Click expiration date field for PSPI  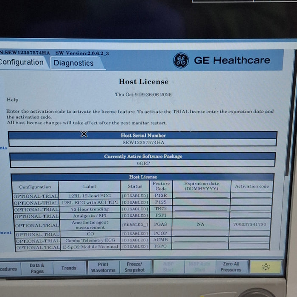point(201,216)
